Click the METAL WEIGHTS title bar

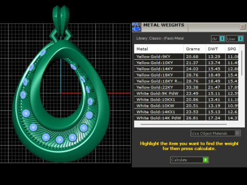point(189,27)
